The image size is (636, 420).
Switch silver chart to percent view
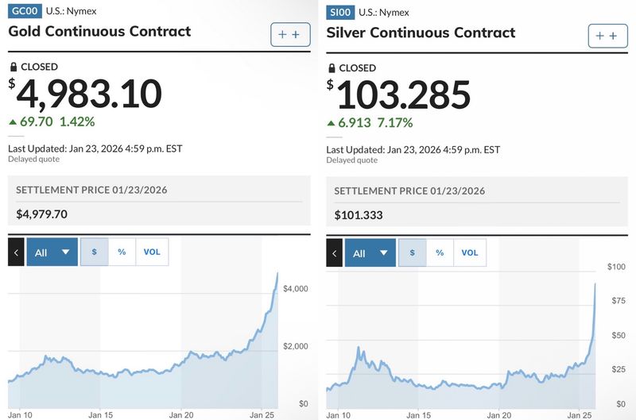pyautogui.click(x=440, y=253)
